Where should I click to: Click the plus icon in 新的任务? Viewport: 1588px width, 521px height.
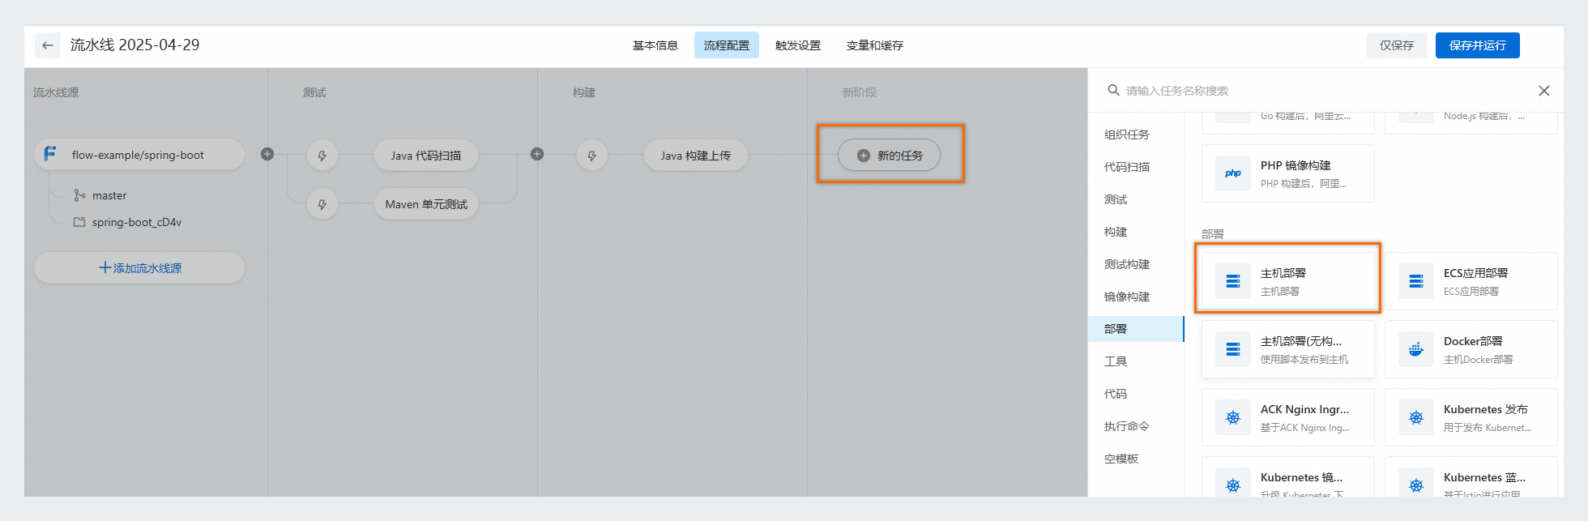point(864,156)
